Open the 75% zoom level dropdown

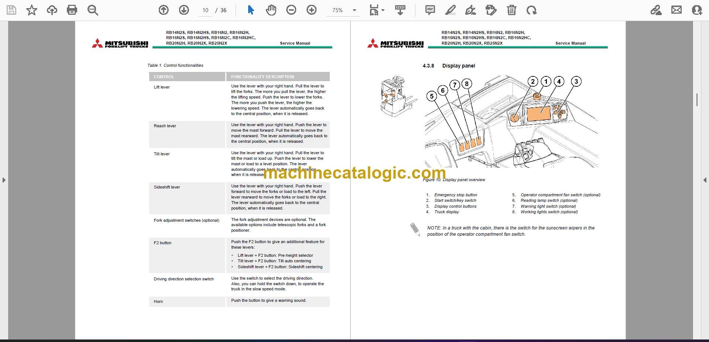344,10
